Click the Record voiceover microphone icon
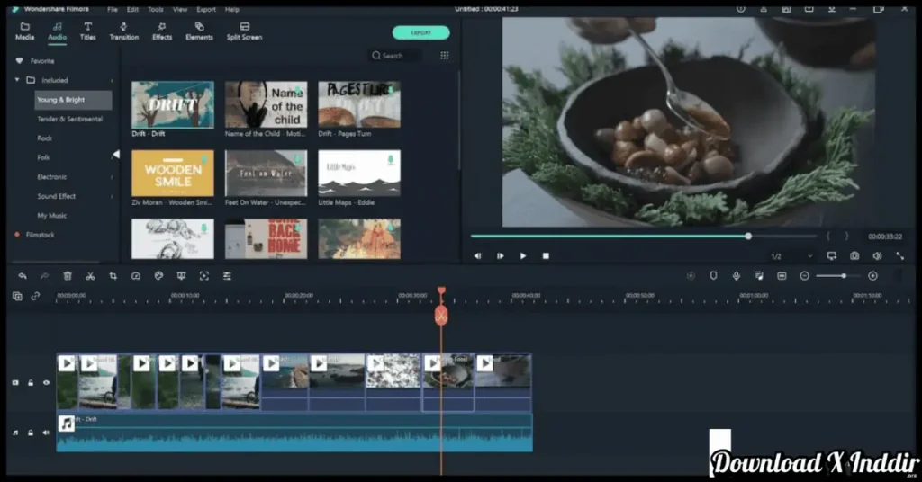Viewport: 922px width, 482px height. click(x=737, y=276)
